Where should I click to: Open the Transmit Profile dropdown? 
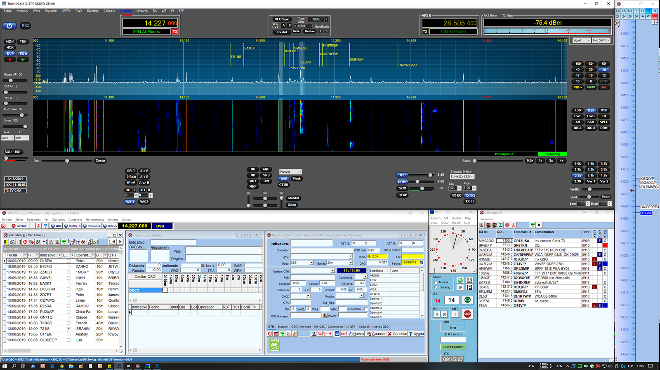click(462, 177)
